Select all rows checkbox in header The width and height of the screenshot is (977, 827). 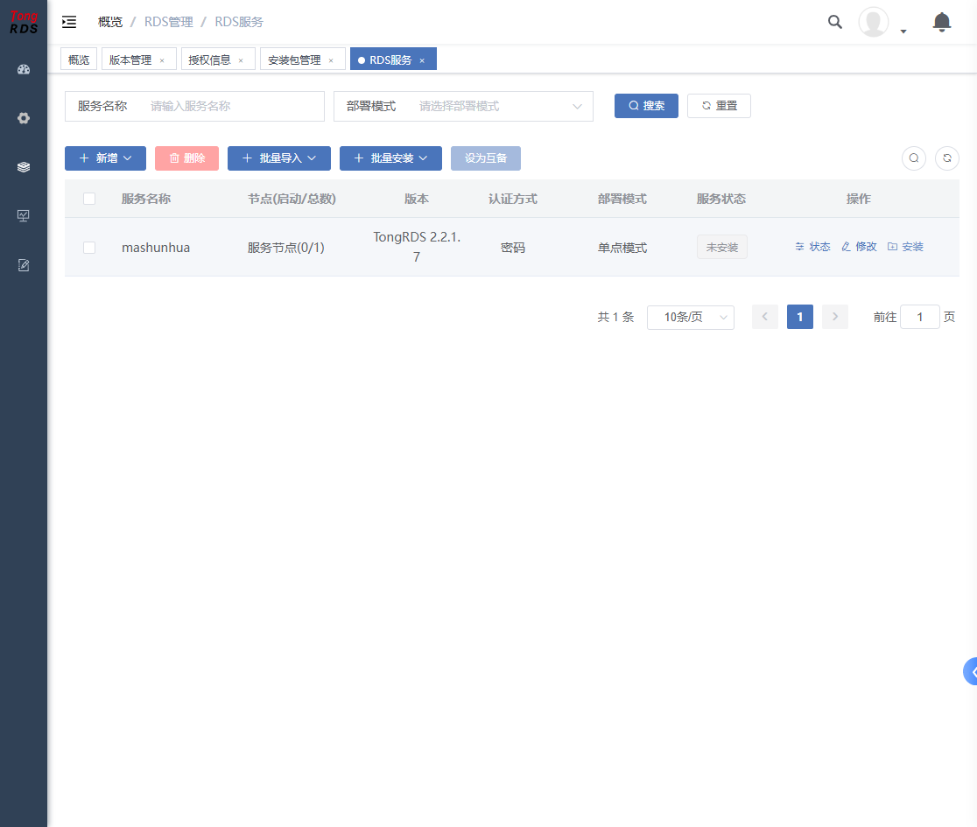point(89,199)
